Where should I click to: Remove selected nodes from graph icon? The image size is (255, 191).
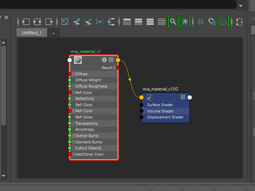(x=88, y=22)
